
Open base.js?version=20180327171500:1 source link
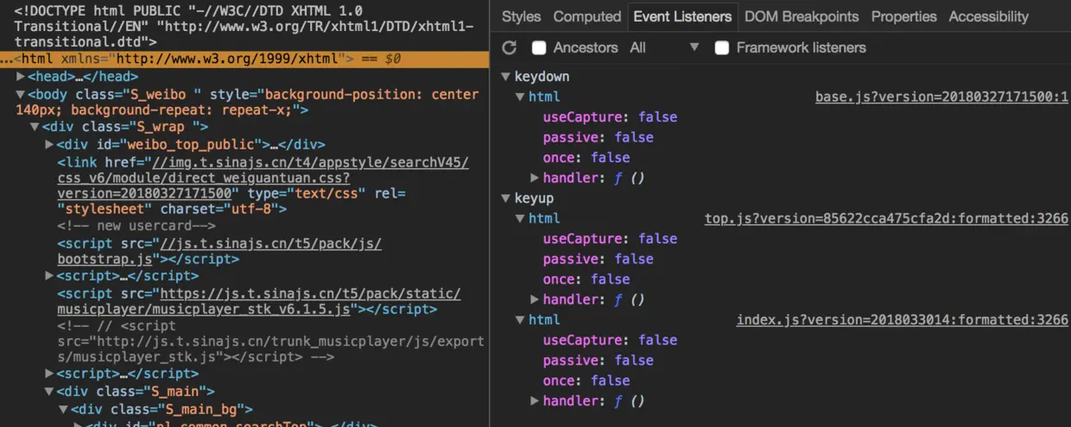coord(941,97)
